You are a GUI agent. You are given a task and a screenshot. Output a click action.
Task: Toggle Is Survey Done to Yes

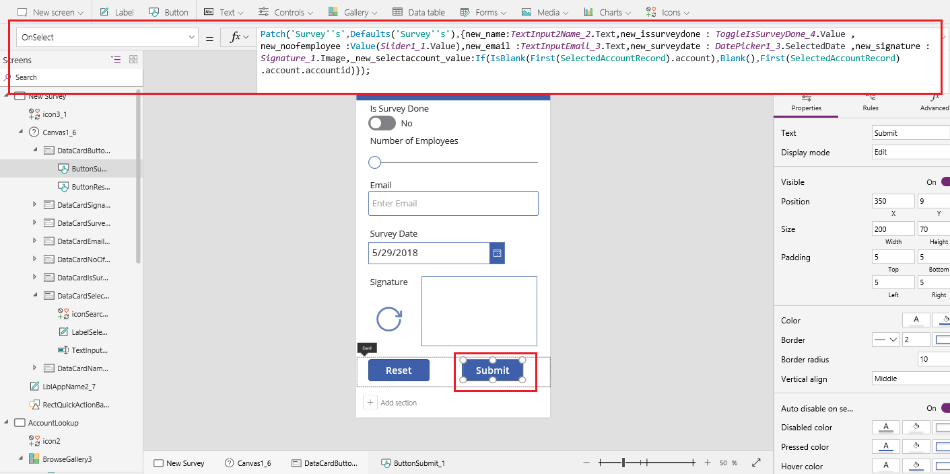click(x=382, y=123)
